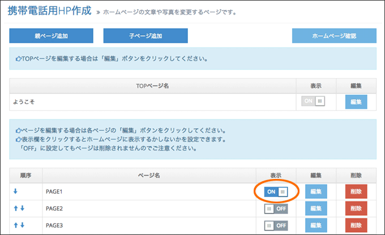Image resolution: width=385 pixels, height=235 pixels.
Task: Delete PAGE1 with the red 削除 button
Action: (356, 191)
